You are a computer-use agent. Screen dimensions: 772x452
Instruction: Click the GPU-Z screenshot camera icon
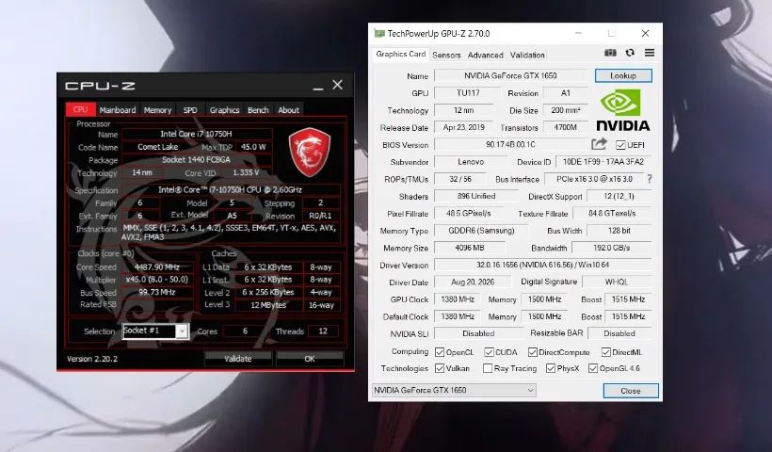(x=610, y=53)
